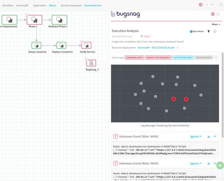Toggle the Auto refresh checkbox
The image size is (224, 181).
point(191,31)
